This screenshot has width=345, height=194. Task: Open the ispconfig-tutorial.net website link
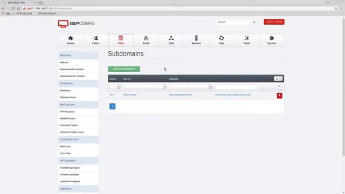(181, 95)
